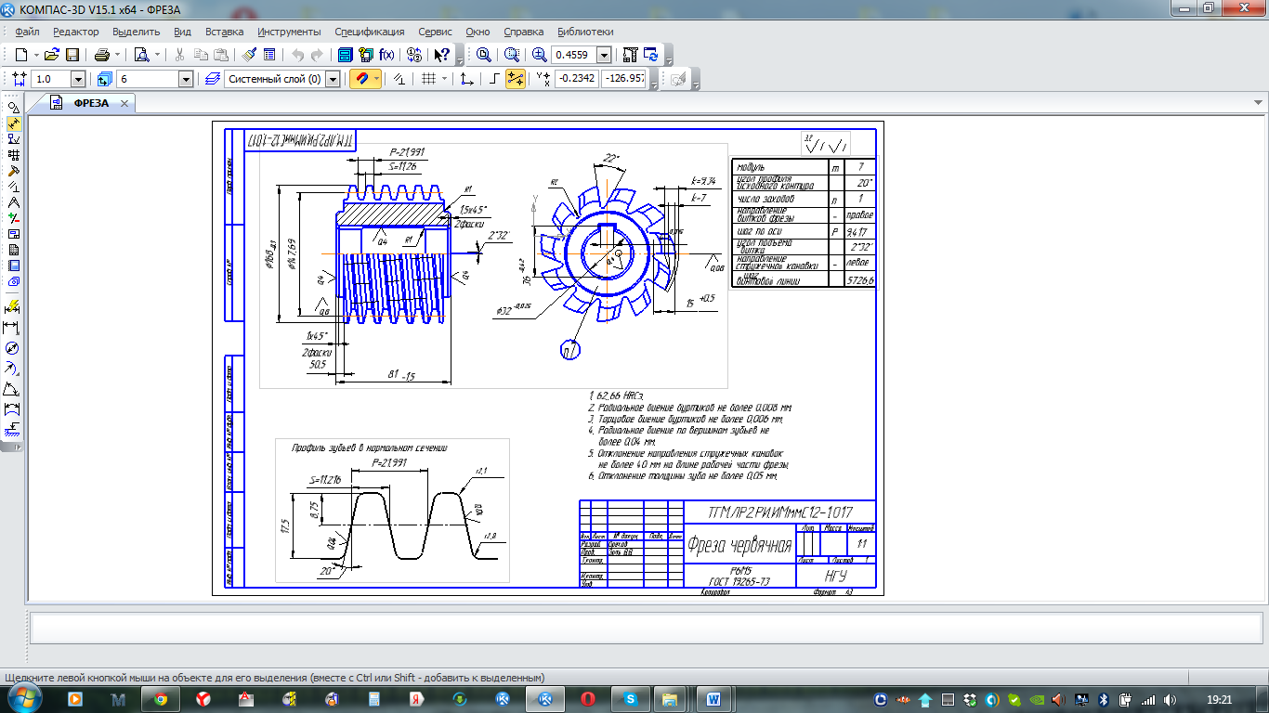Open the zoom factor 0.4559 dropdown
The height and width of the screenshot is (713, 1269).
pos(605,55)
